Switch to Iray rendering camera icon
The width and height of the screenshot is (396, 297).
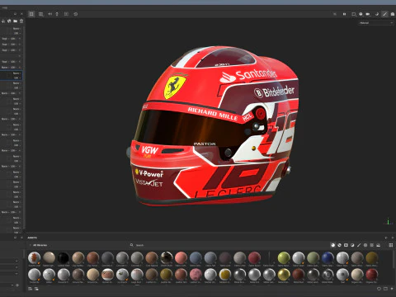point(393,14)
